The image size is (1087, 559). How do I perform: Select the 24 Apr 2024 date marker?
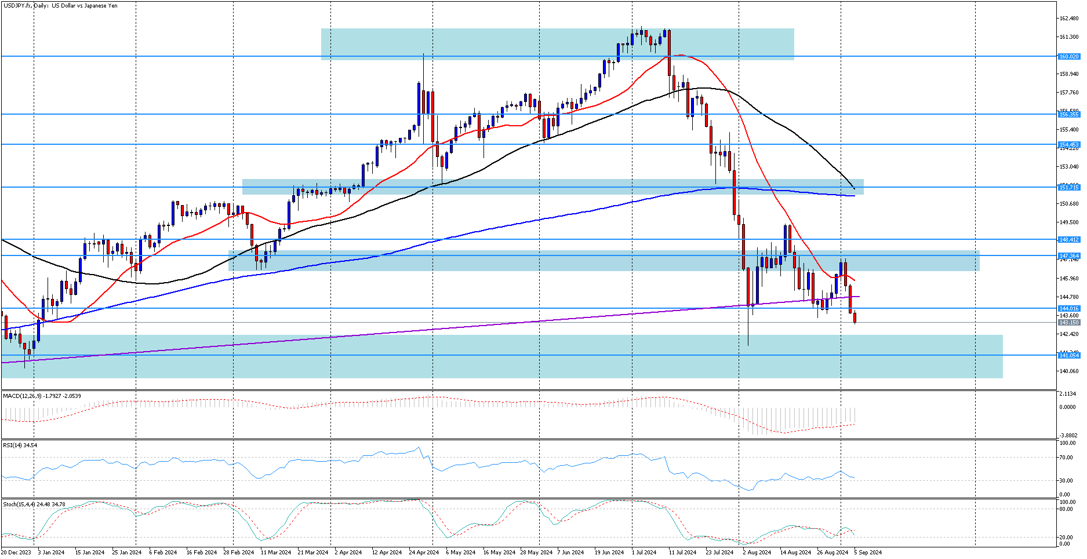[x=424, y=553]
